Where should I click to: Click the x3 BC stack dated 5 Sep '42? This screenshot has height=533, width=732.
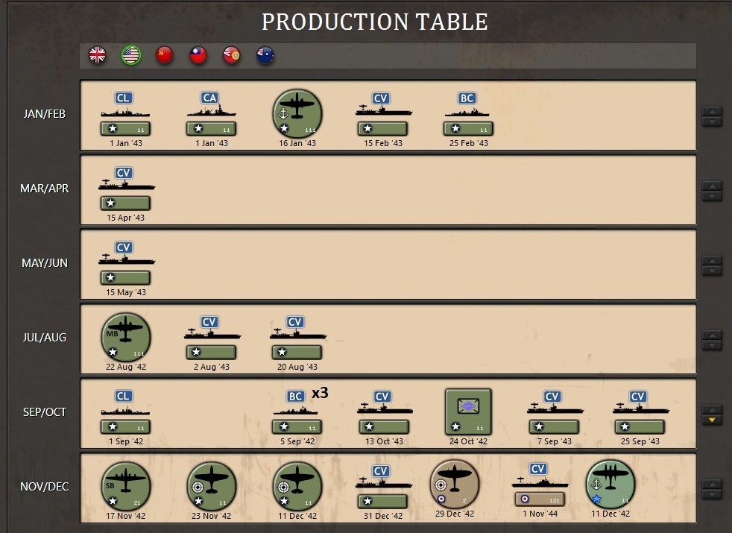(x=297, y=411)
